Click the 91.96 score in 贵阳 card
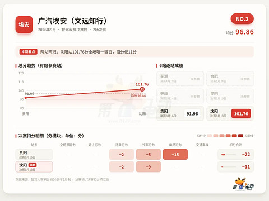Image resolution: width=269 pixels, height=201 pixels. coord(192,113)
